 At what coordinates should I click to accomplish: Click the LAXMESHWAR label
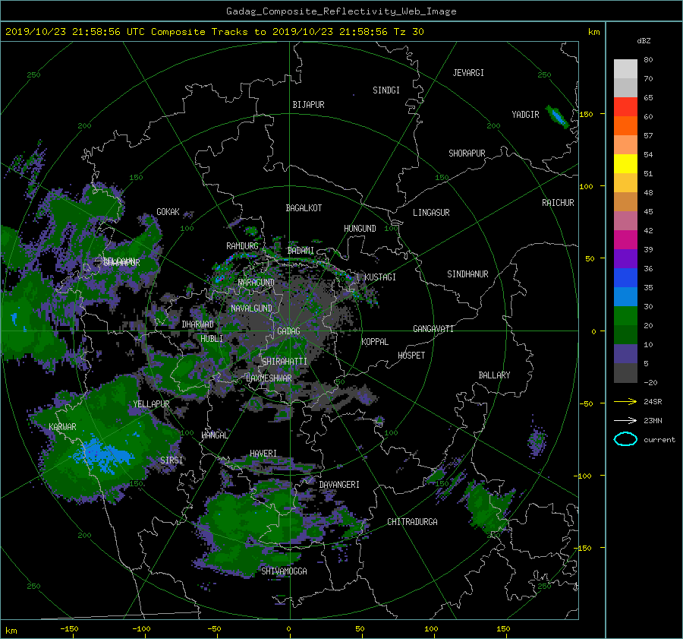coord(269,378)
